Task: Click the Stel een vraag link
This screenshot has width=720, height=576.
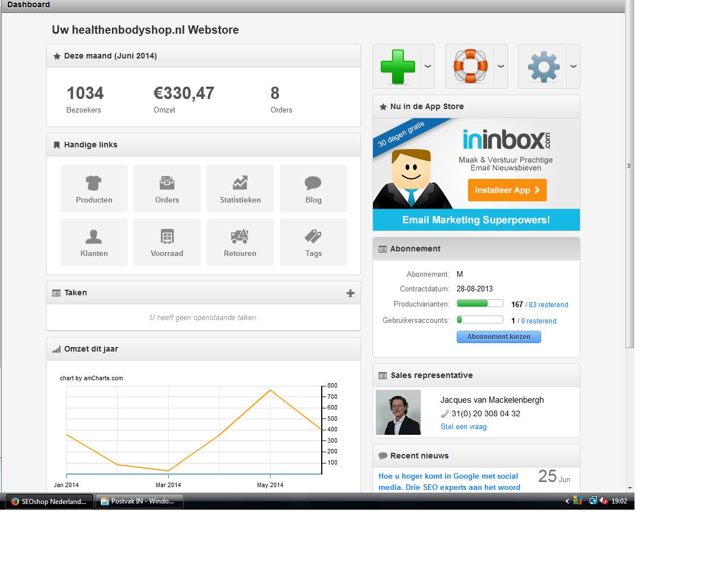Action: [x=463, y=426]
